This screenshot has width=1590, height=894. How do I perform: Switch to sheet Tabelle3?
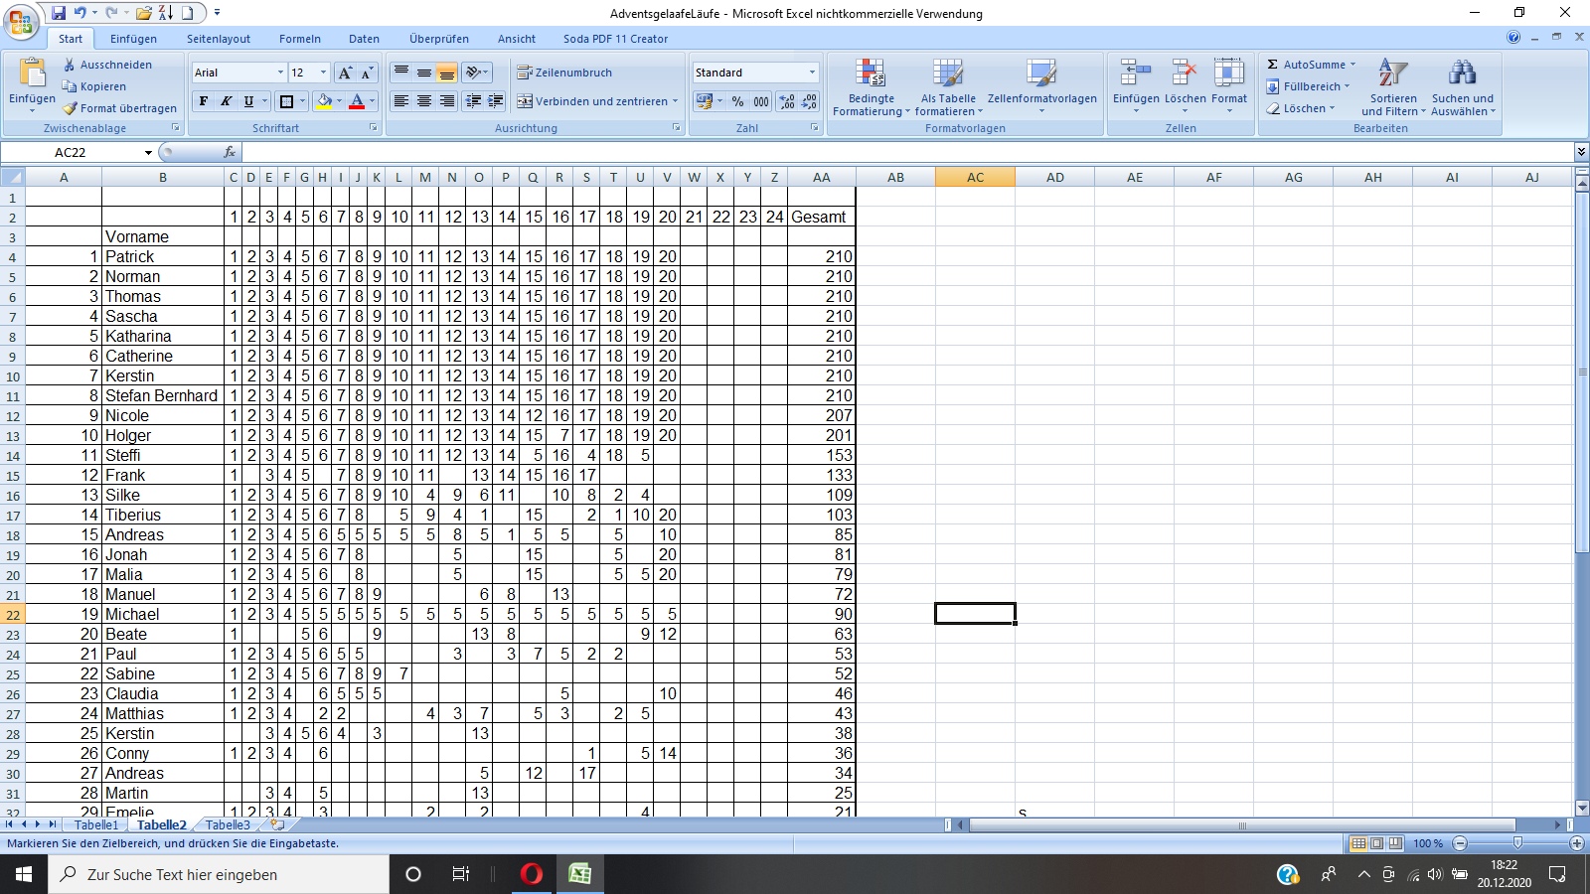click(228, 825)
